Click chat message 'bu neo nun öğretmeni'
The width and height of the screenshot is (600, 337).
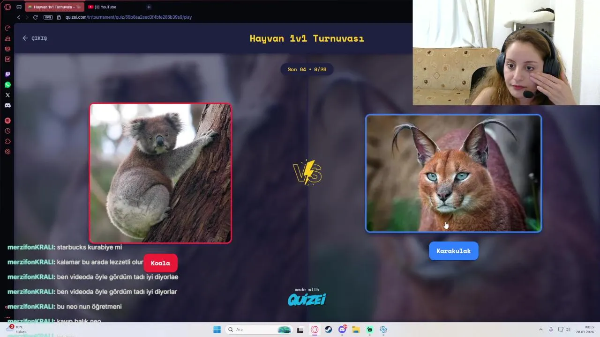click(x=89, y=307)
